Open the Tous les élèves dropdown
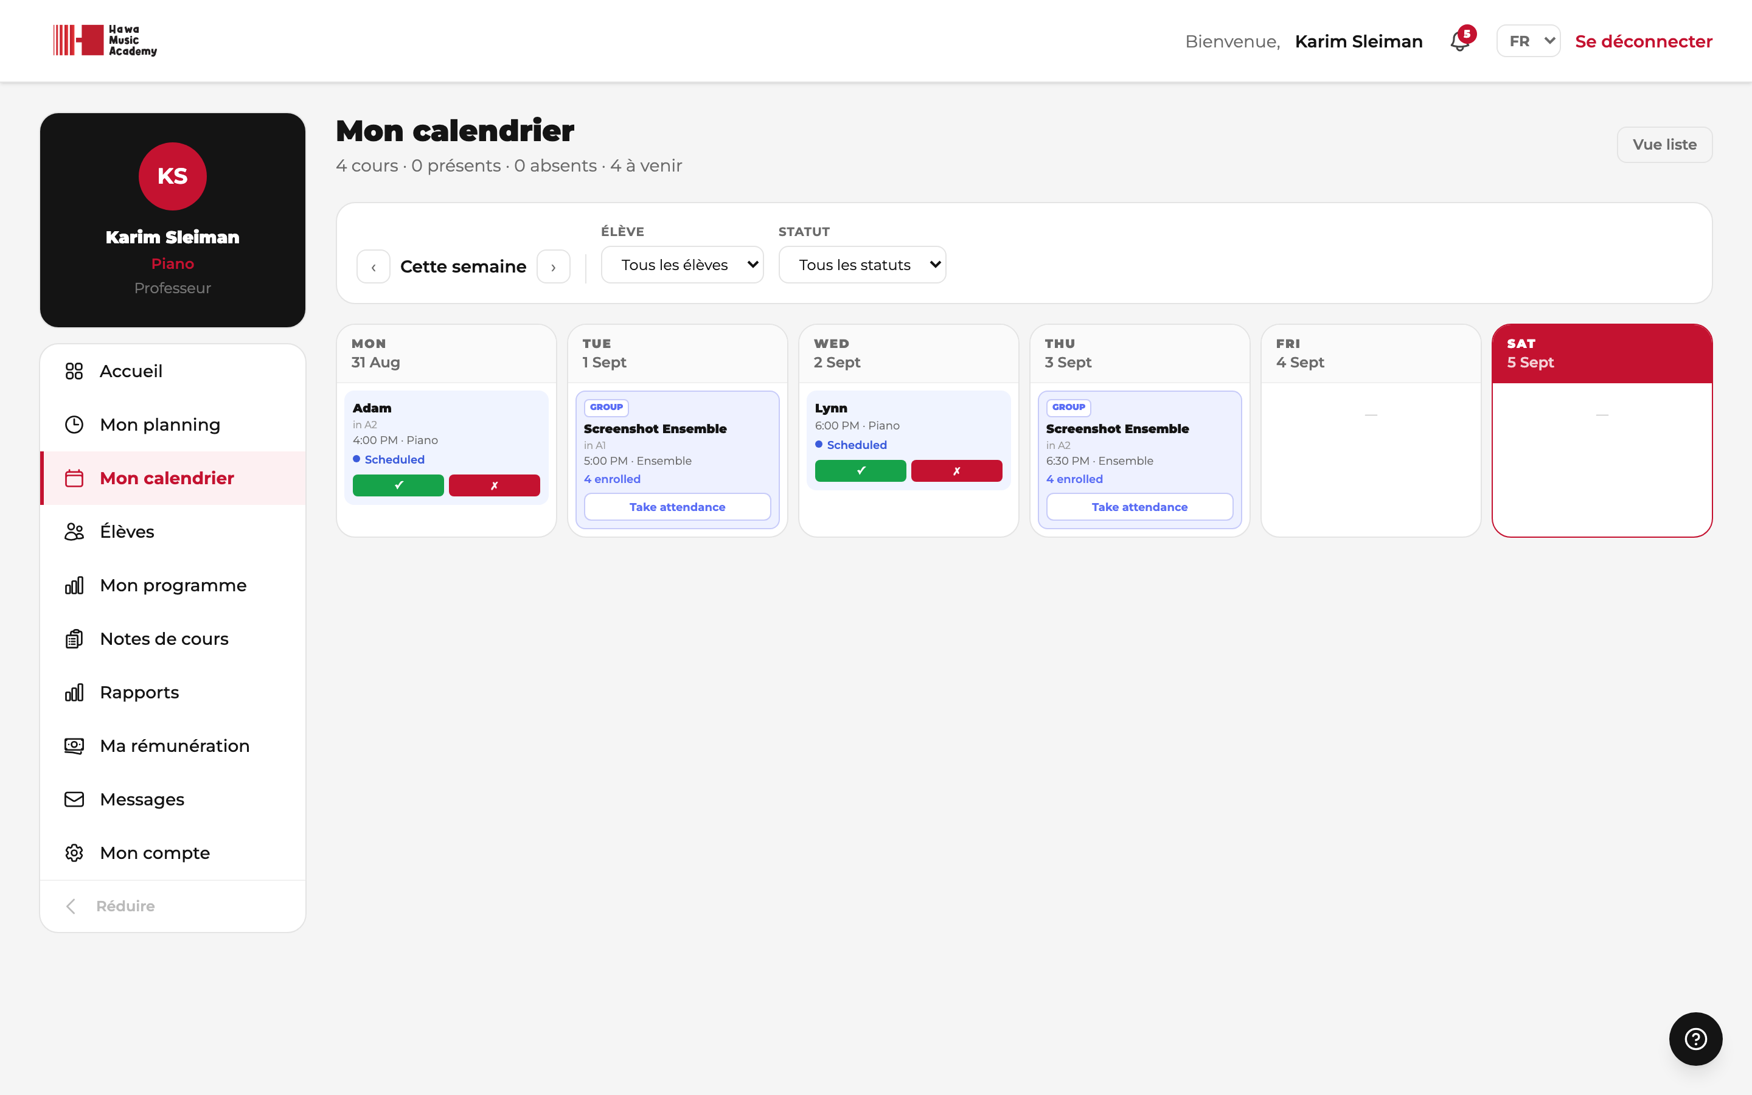The image size is (1752, 1095). [682, 265]
